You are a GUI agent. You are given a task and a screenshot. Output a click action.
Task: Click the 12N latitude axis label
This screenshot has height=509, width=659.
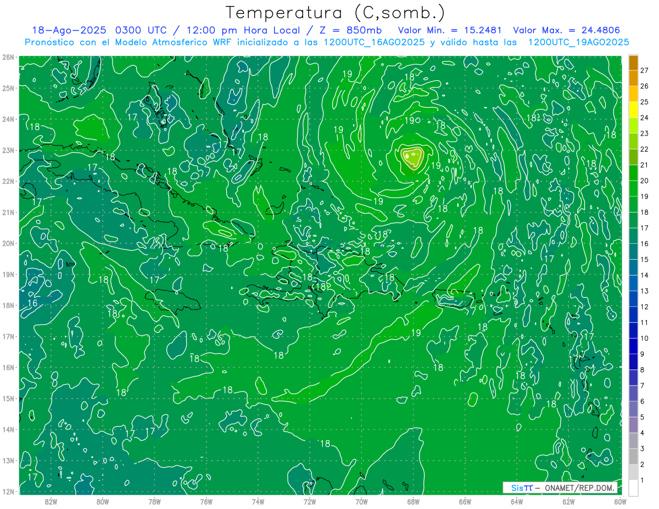coord(8,491)
